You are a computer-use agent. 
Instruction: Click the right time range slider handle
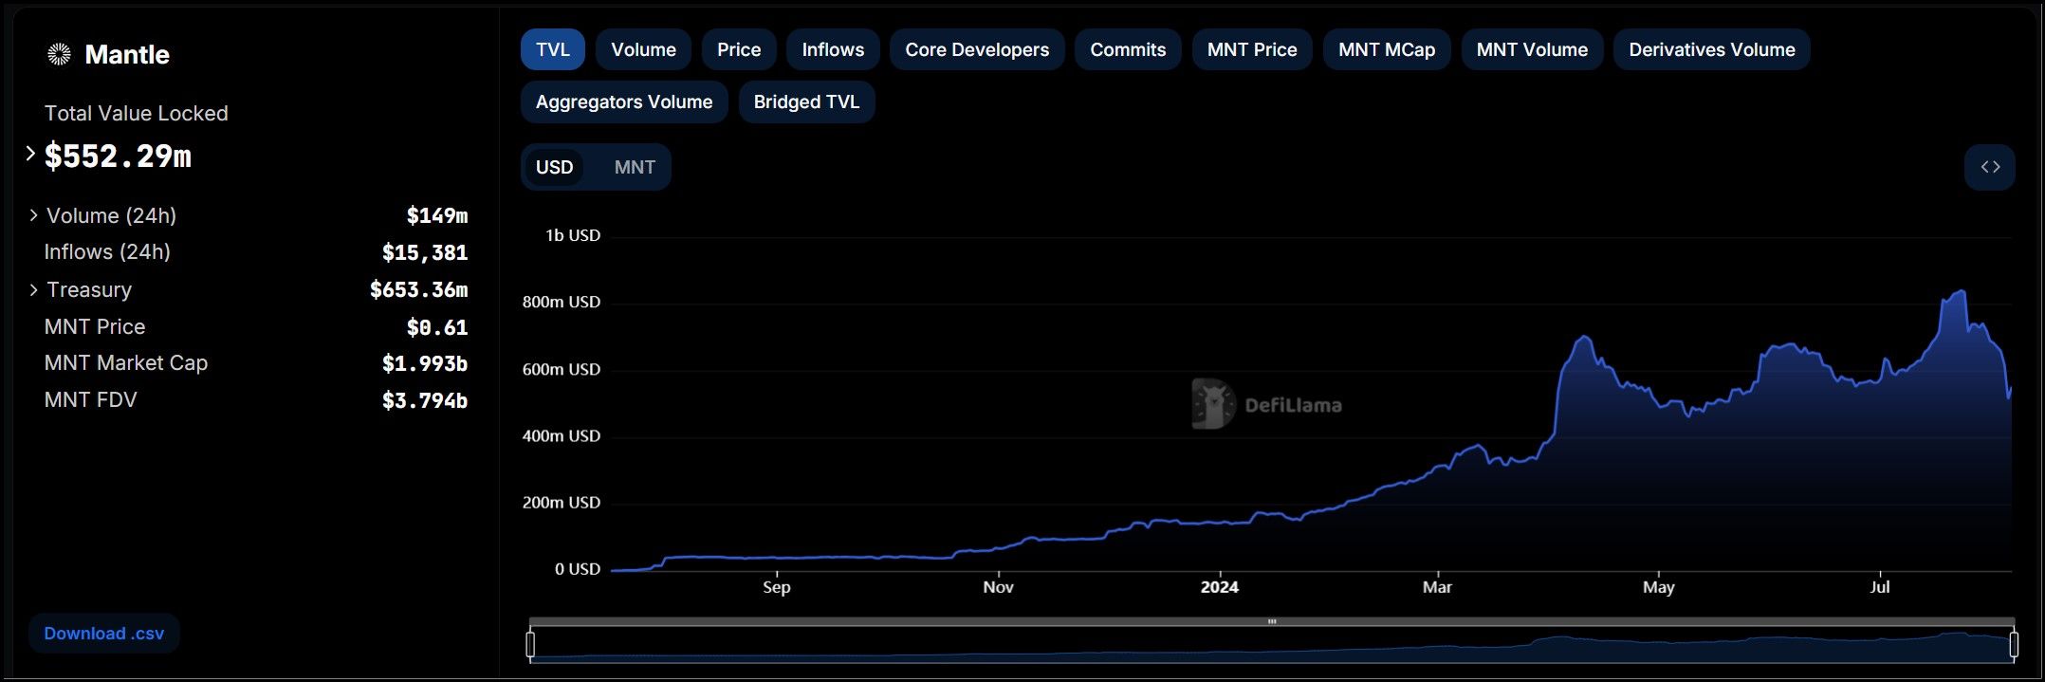(2013, 645)
